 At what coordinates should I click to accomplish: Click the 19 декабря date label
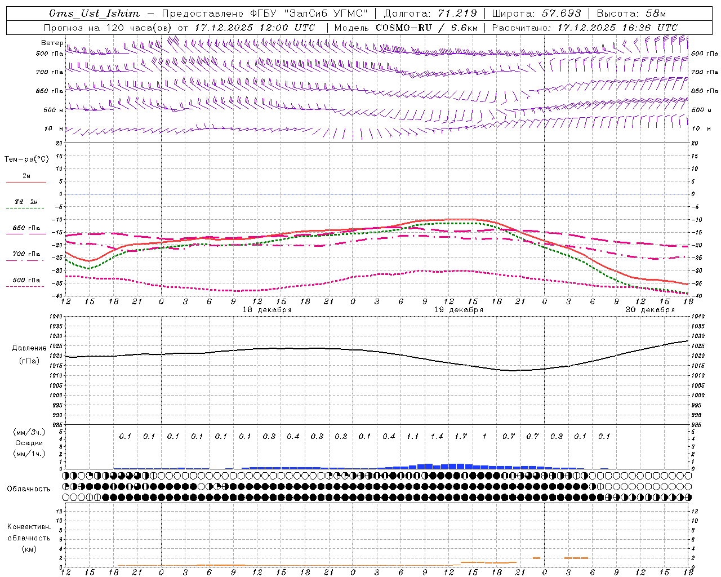459,310
